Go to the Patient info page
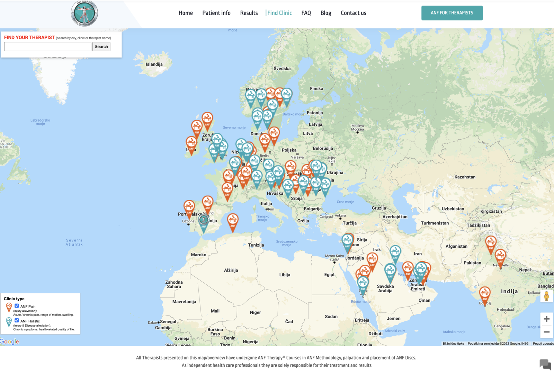554x372 pixels. click(216, 13)
